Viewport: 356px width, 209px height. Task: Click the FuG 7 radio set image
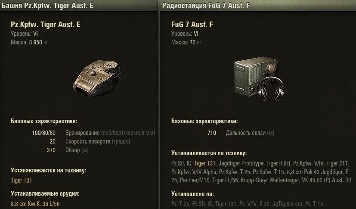[x=254, y=77]
